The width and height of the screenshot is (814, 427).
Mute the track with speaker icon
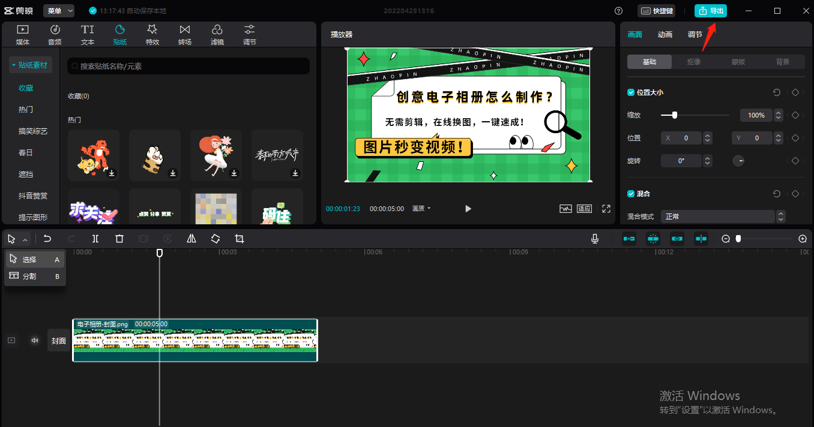coord(35,341)
